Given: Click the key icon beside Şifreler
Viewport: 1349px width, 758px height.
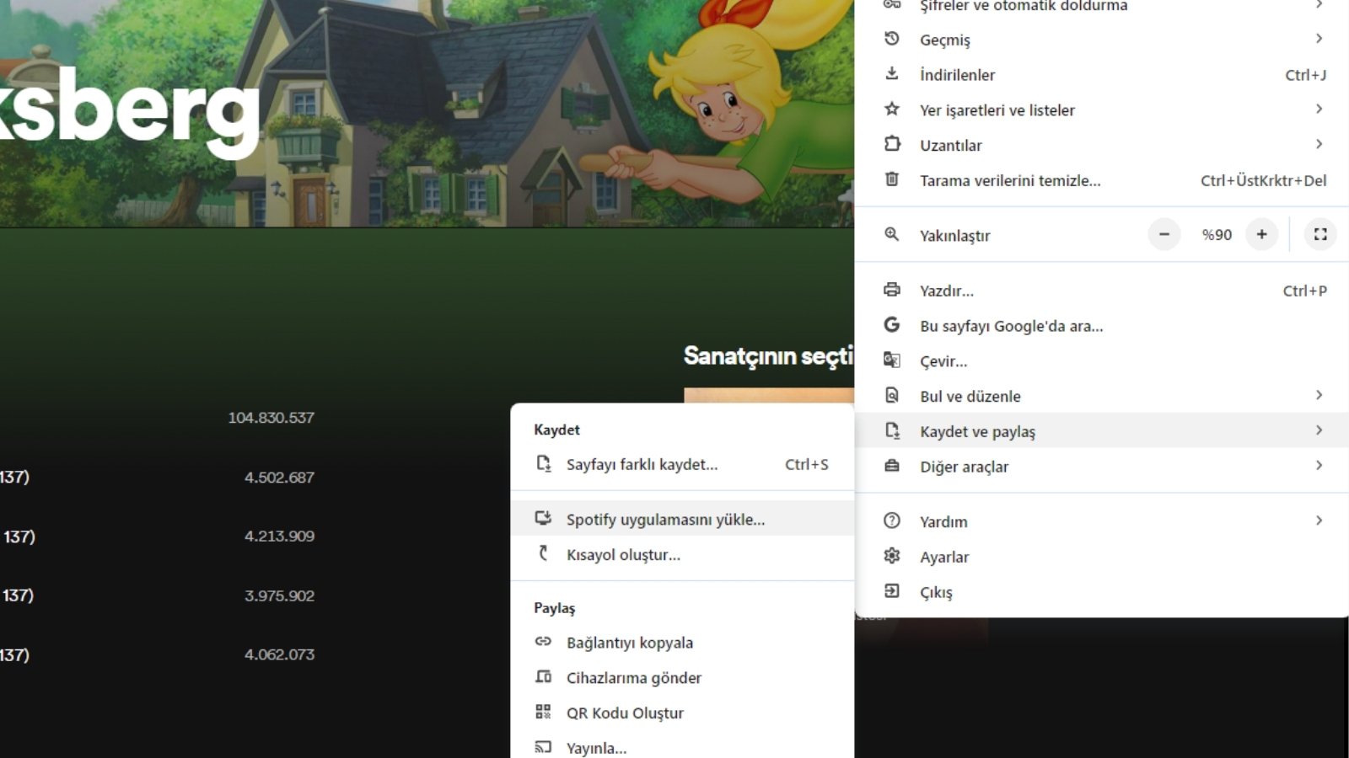Looking at the screenshot, I should [891, 5].
